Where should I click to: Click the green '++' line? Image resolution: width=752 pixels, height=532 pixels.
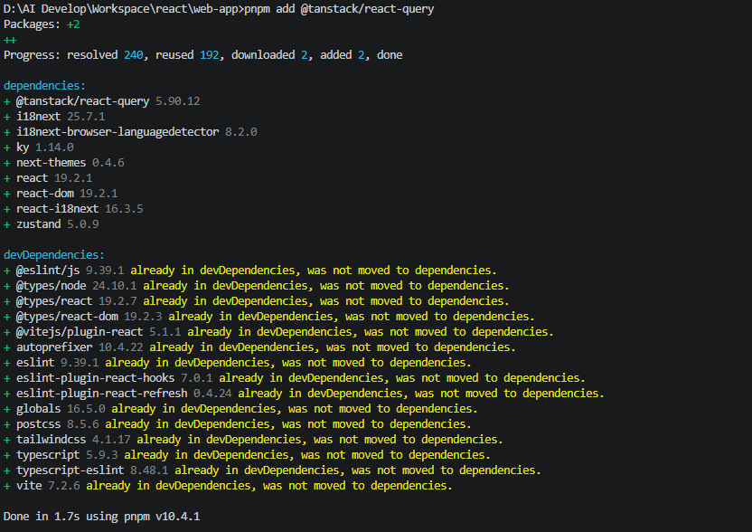[x=10, y=41]
